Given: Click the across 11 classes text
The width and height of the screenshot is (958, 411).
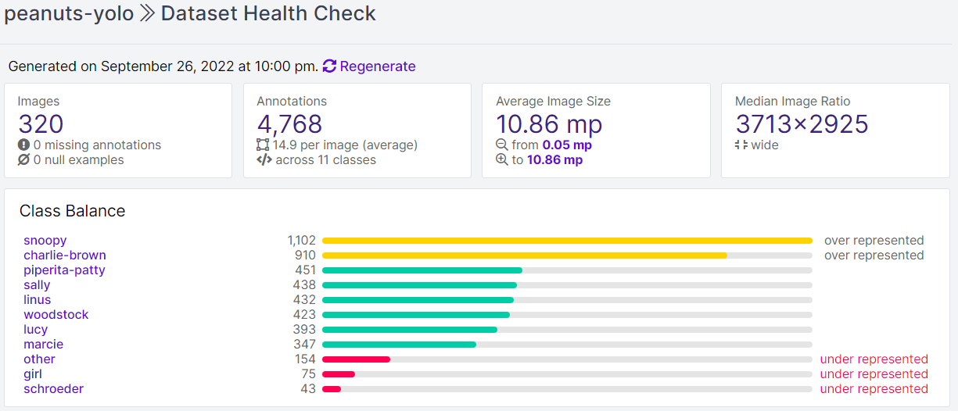Looking at the screenshot, I should (x=326, y=160).
